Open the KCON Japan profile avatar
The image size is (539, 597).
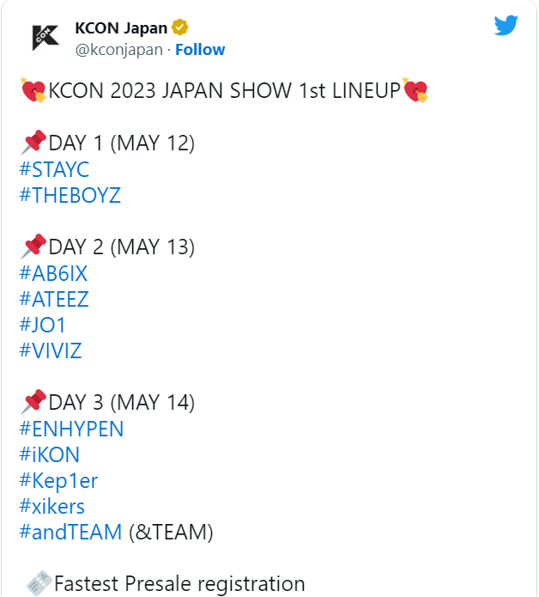[45, 37]
